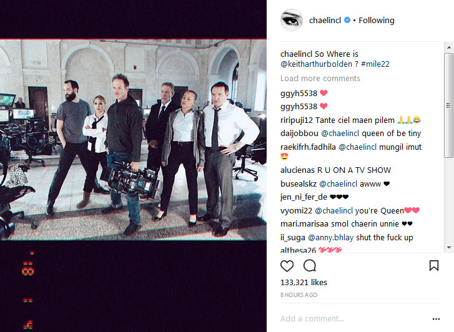This screenshot has height=332, width=454.
Task: Open the #mile22 hashtag
Action: point(375,64)
